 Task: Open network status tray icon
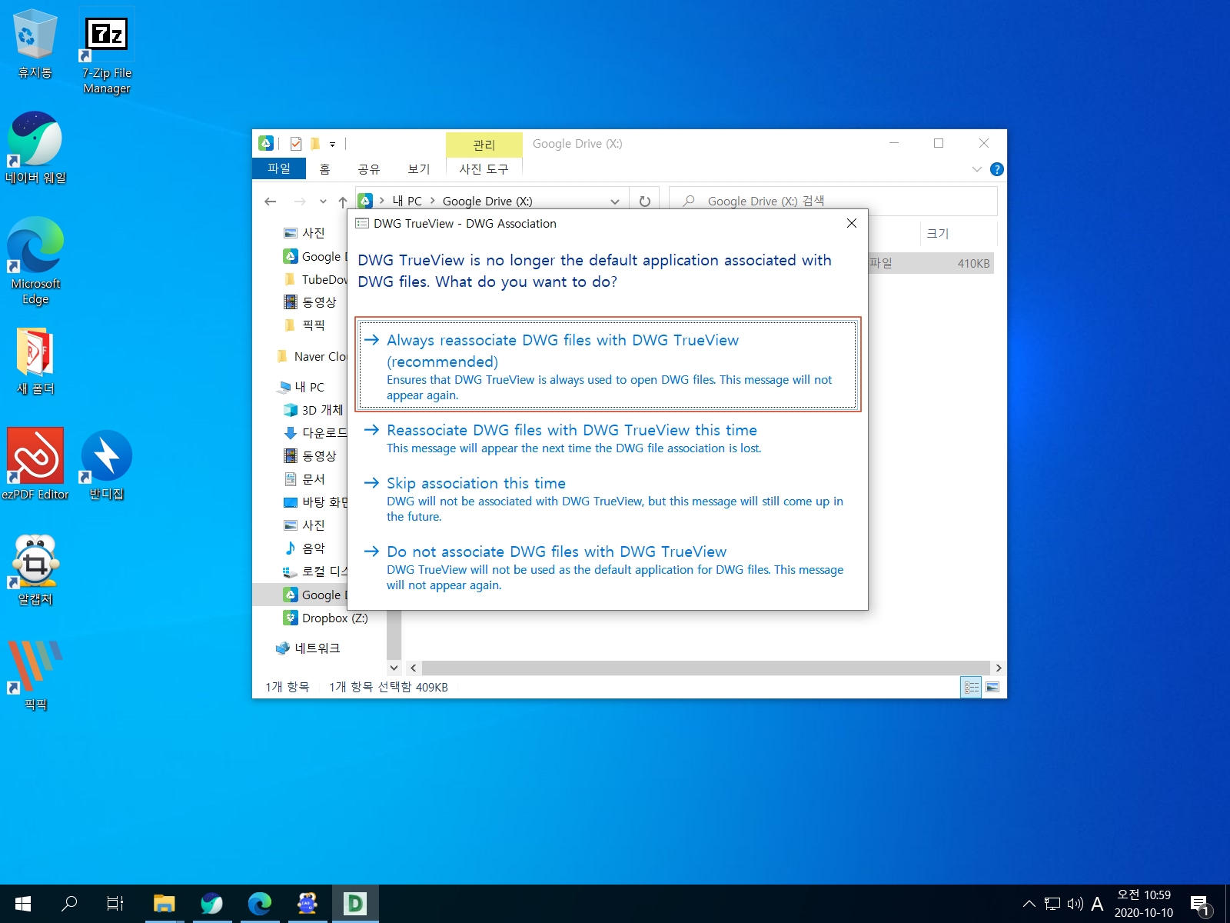[x=1052, y=904]
